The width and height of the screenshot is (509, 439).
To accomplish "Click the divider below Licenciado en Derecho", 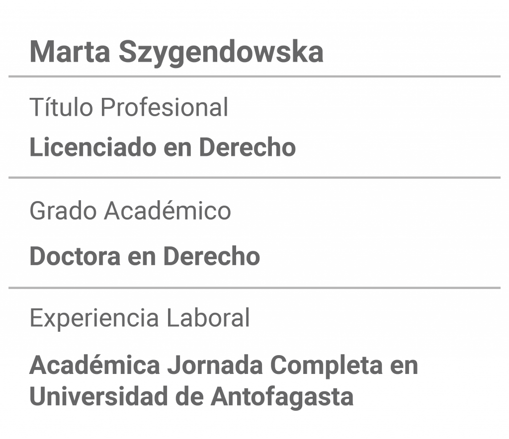I will (254, 178).
